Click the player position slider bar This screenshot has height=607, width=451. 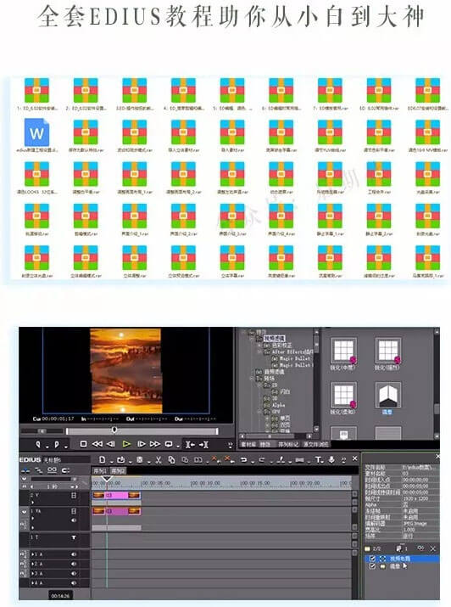(142, 431)
